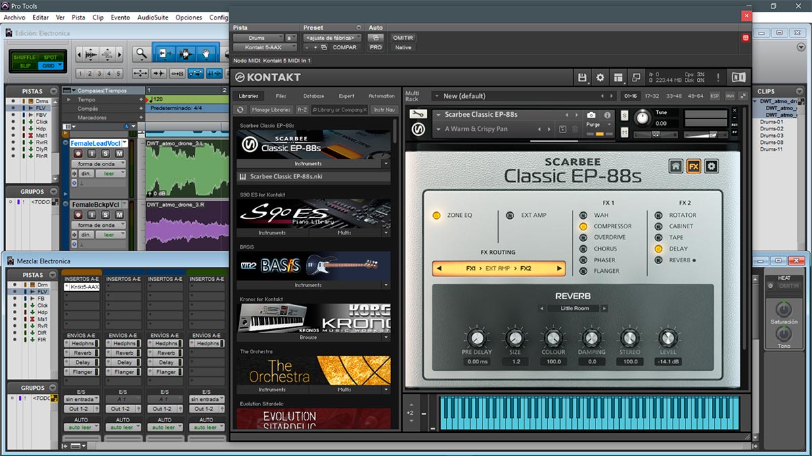The width and height of the screenshot is (812, 456).
Task: Switch to the Expert tab in Kontakt
Action: point(346,96)
